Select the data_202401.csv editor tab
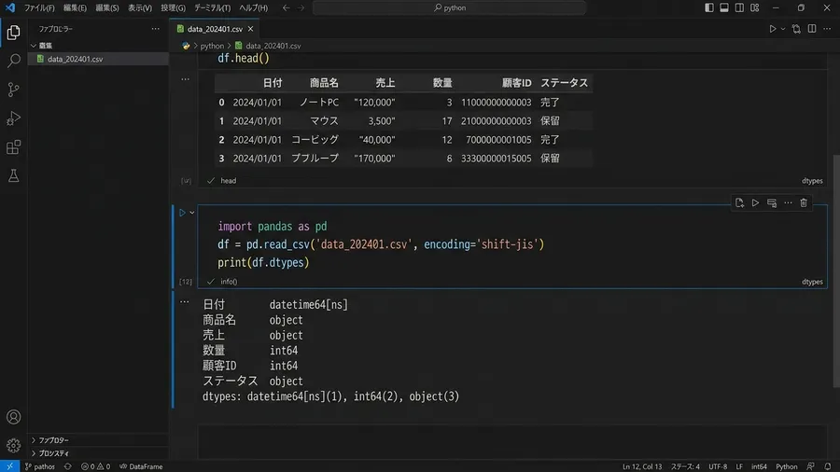Image resolution: width=840 pixels, height=472 pixels. coord(215,29)
